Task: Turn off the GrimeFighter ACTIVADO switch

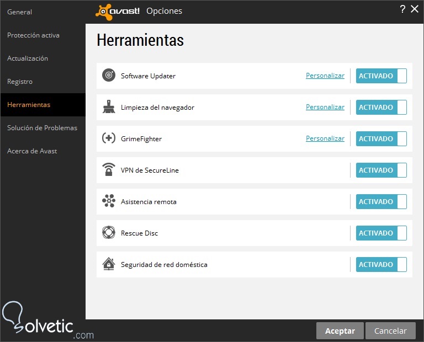Action: pos(381,138)
